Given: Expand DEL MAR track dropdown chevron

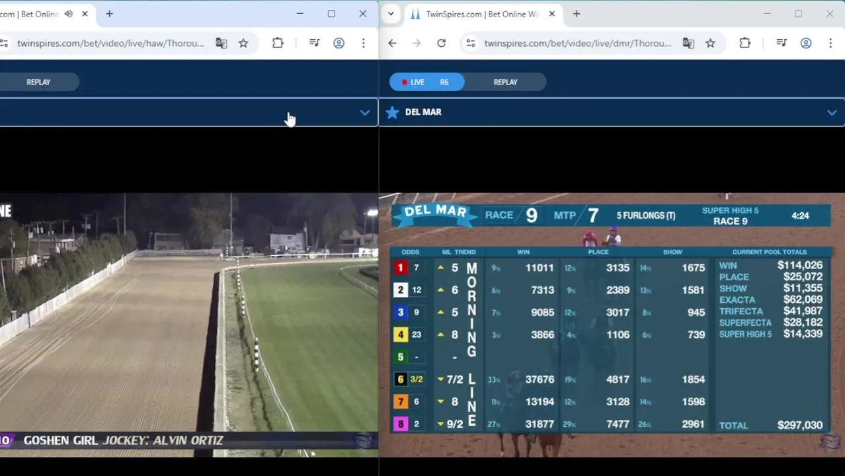Looking at the screenshot, I should point(832,112).
